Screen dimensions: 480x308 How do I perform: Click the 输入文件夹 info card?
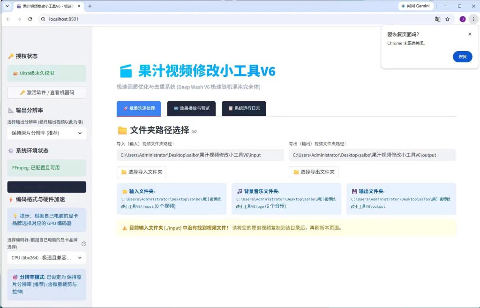tap(172, 199)
